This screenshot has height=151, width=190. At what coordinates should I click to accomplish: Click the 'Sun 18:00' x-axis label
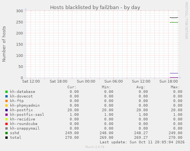pyautogui.click(x=169, y=81)
